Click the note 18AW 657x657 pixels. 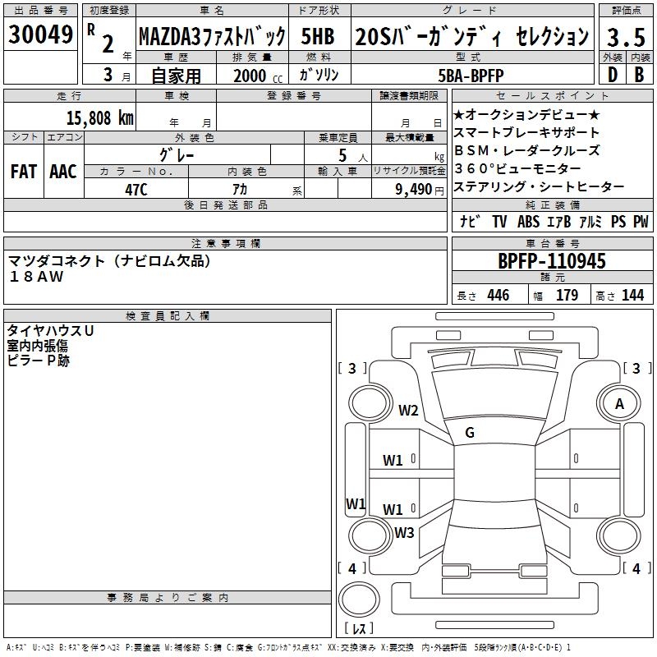36,277
